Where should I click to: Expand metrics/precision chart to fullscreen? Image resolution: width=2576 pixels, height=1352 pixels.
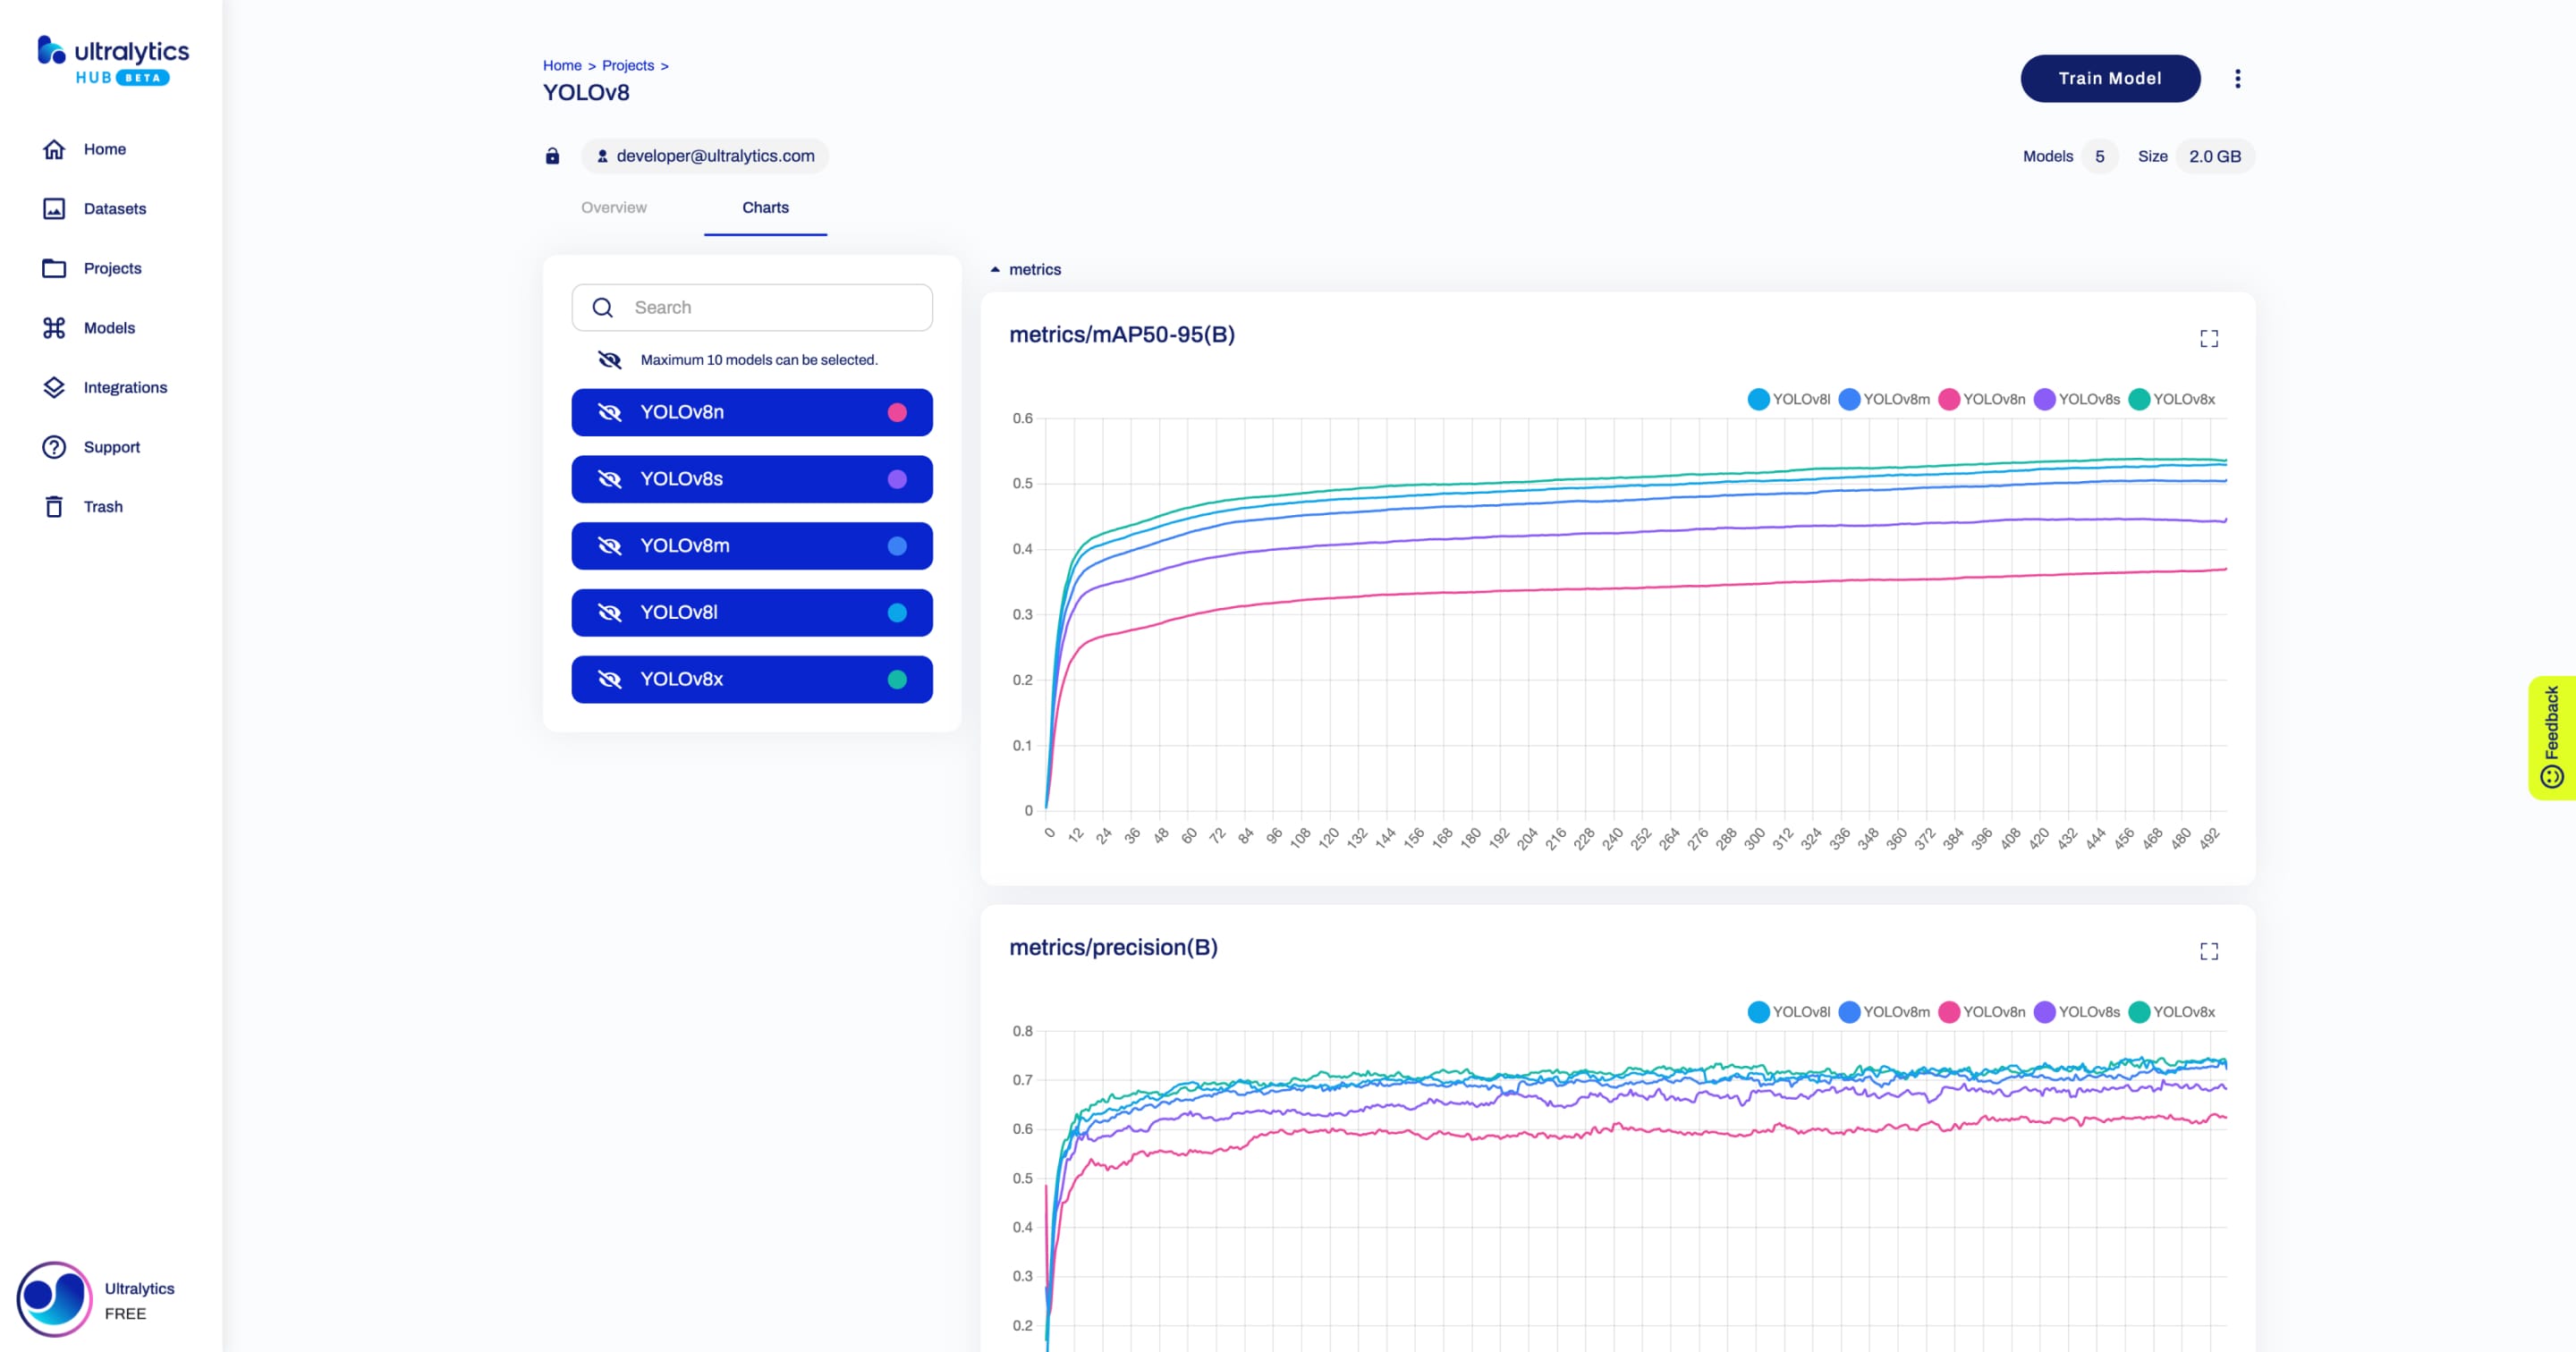(x=2209, y=951)
